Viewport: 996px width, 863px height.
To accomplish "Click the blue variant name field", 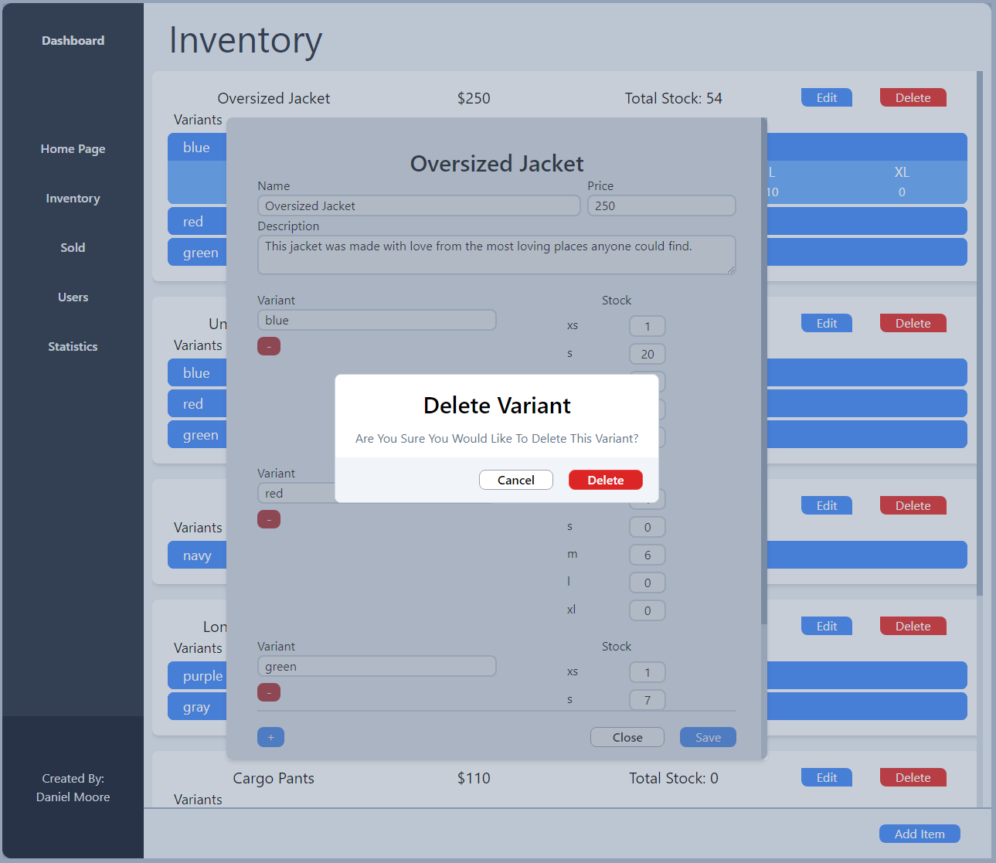I will [376, 320].
